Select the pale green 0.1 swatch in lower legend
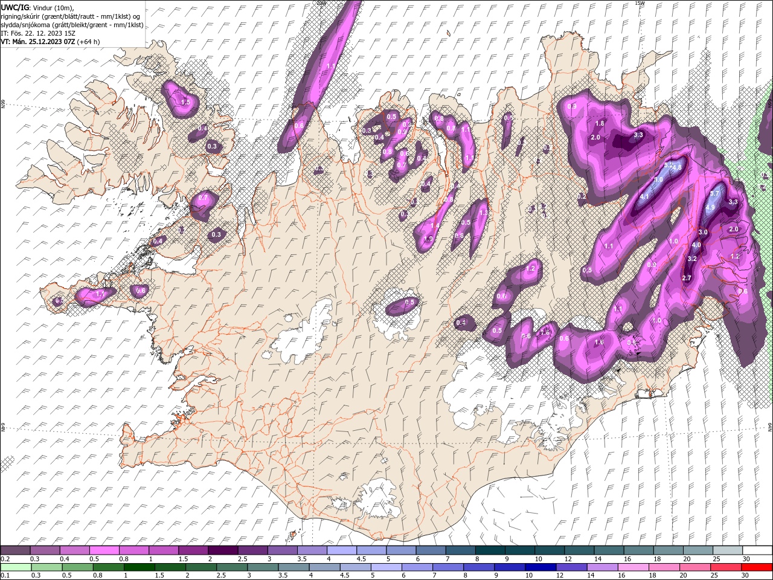The height and width of the screenshot is (580, 773). point(16,567)
